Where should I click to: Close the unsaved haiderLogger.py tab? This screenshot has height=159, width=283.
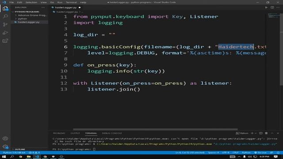(x=80, y=8)
